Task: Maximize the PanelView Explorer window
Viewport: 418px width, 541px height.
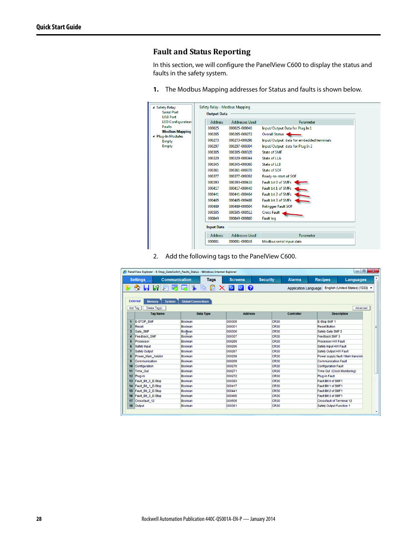Action: click(364, 271)
